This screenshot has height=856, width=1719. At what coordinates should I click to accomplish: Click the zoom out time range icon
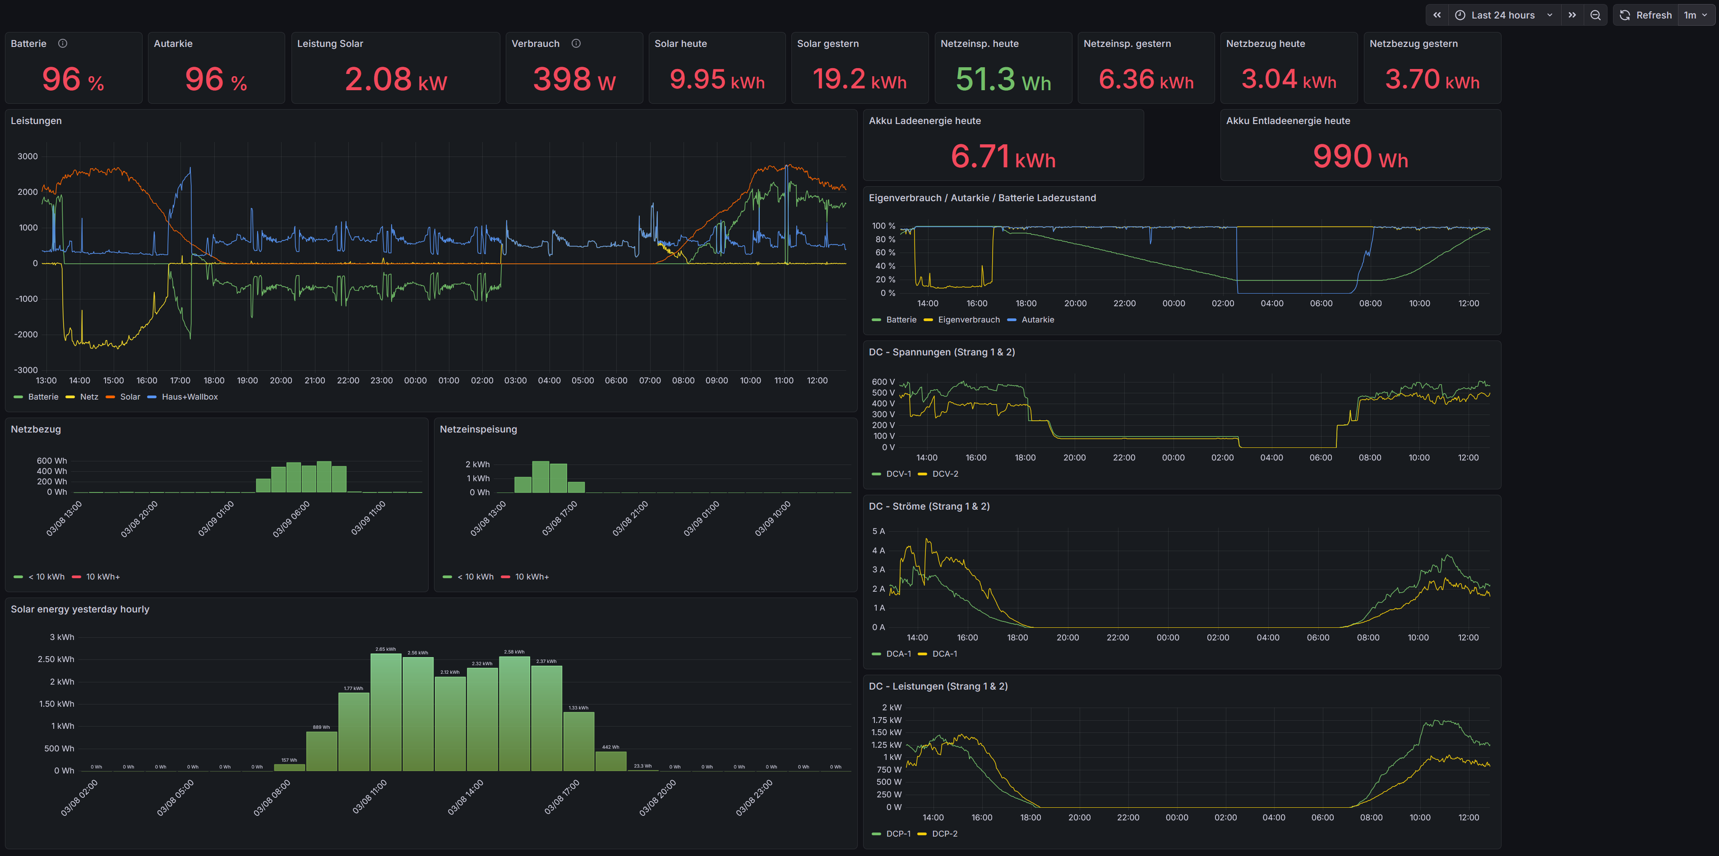point(1595,15)
